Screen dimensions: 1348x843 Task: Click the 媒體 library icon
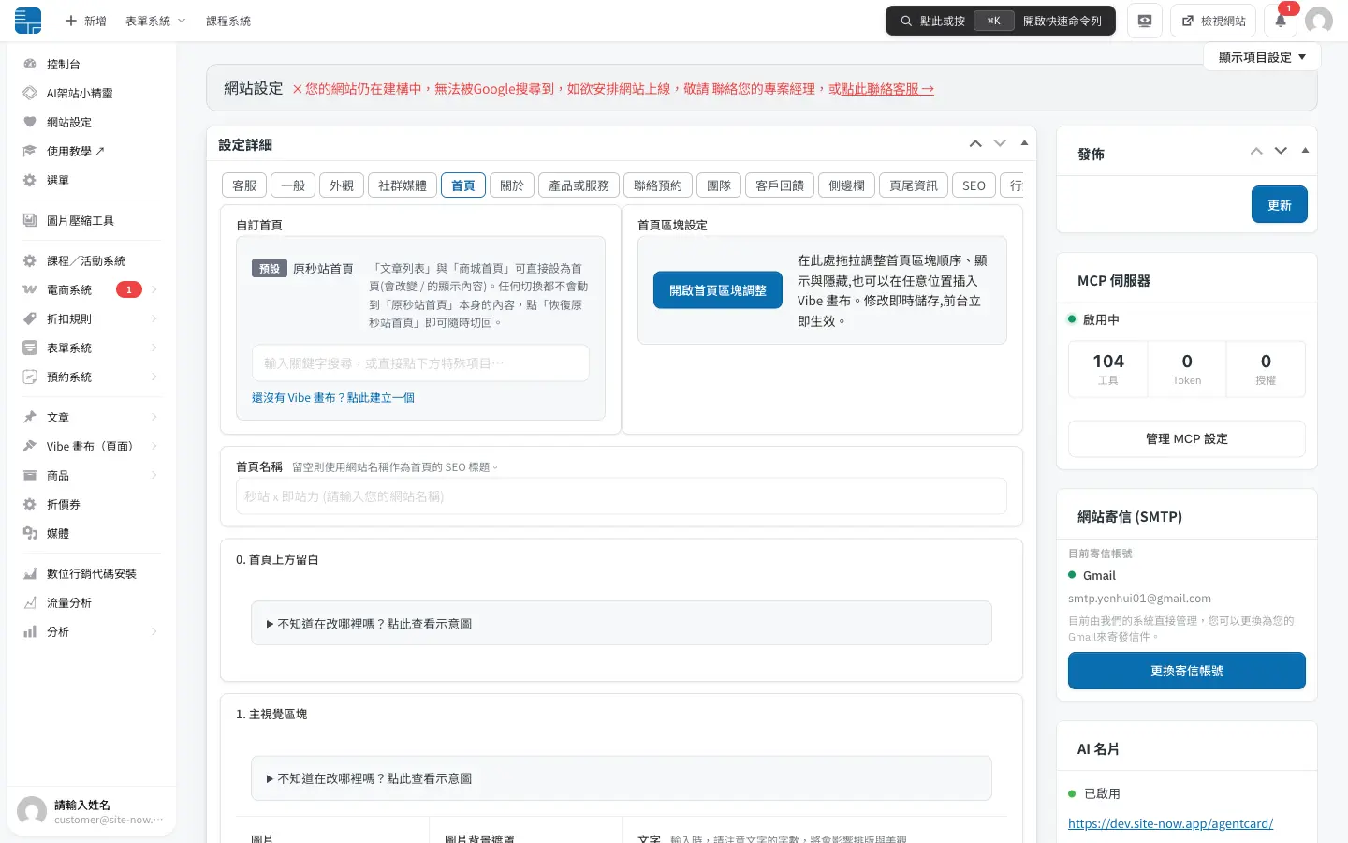coord(30,533)
